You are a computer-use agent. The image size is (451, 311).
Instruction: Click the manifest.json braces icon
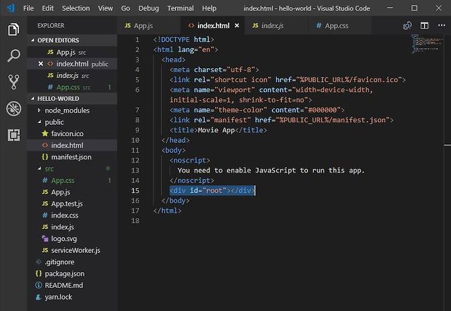point(45,157)
